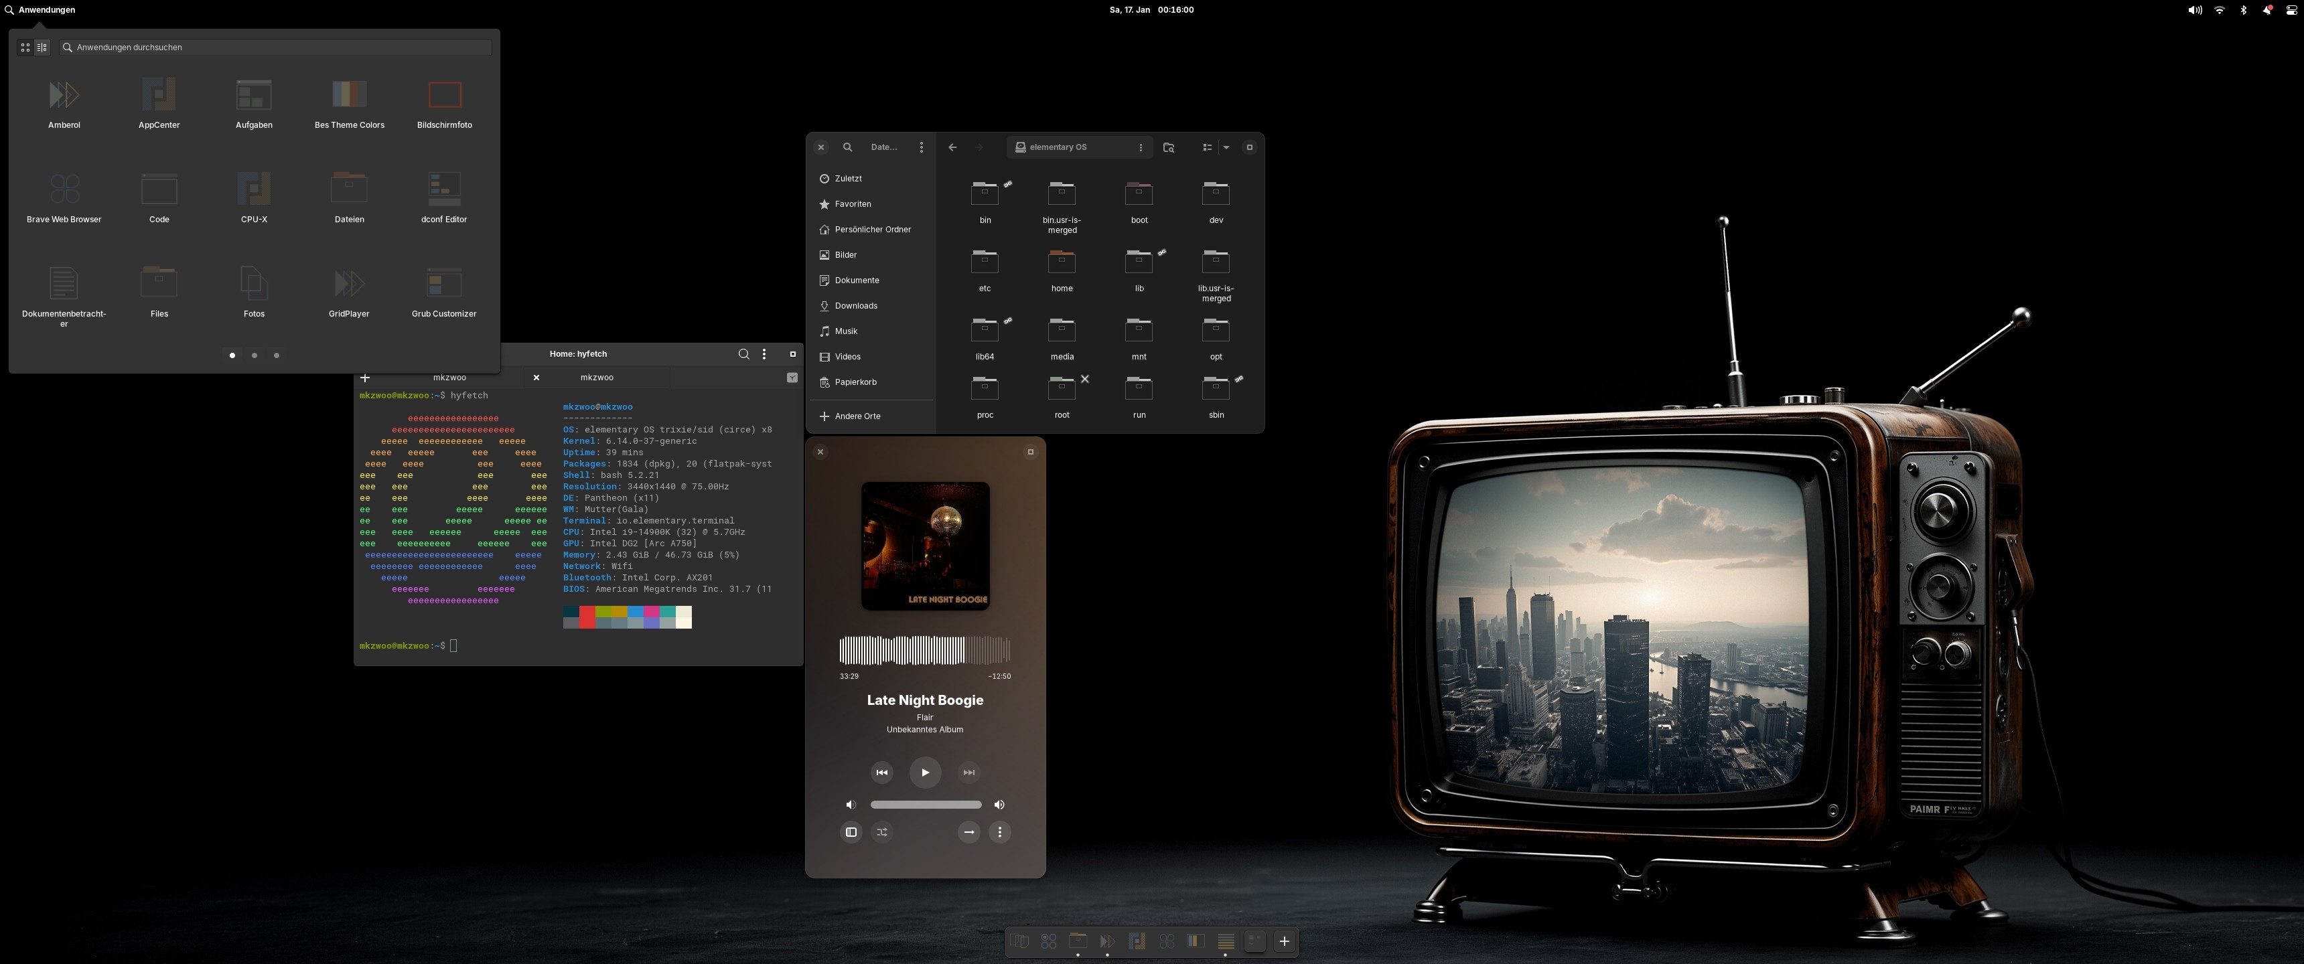This screenshot has width=2304, height=964.
Task: Open the elementary OS path bar menu
Action: (1139, 147)
